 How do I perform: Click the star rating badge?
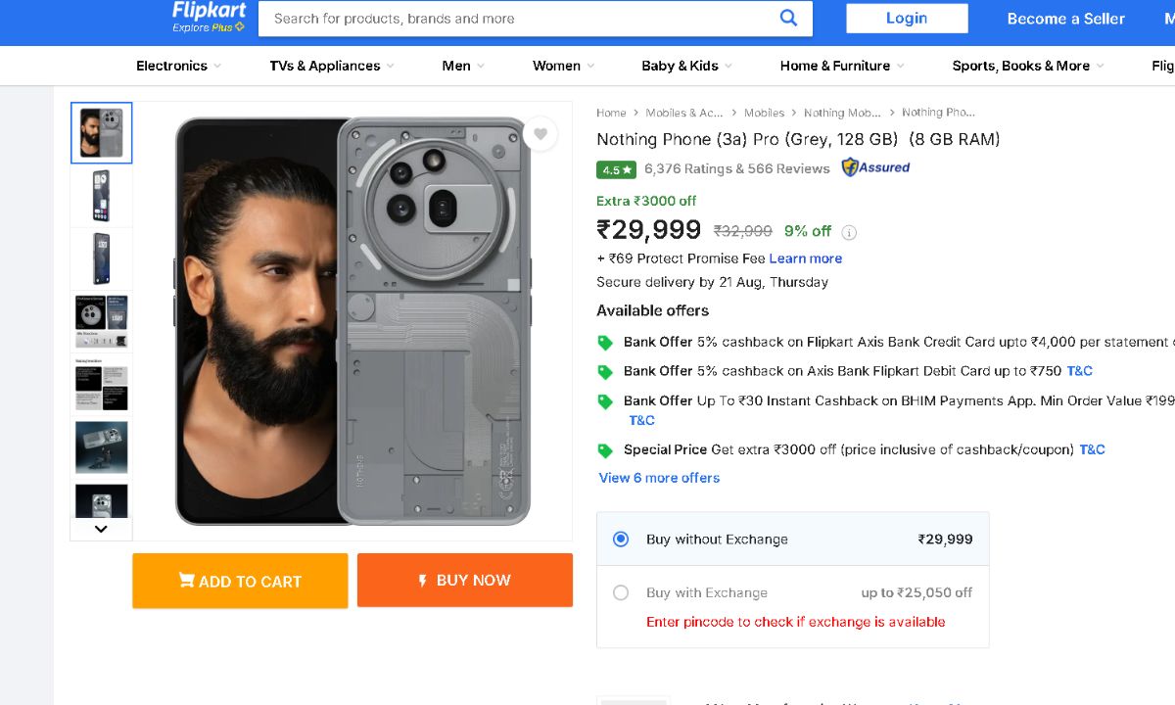click(x=616, y=169)
